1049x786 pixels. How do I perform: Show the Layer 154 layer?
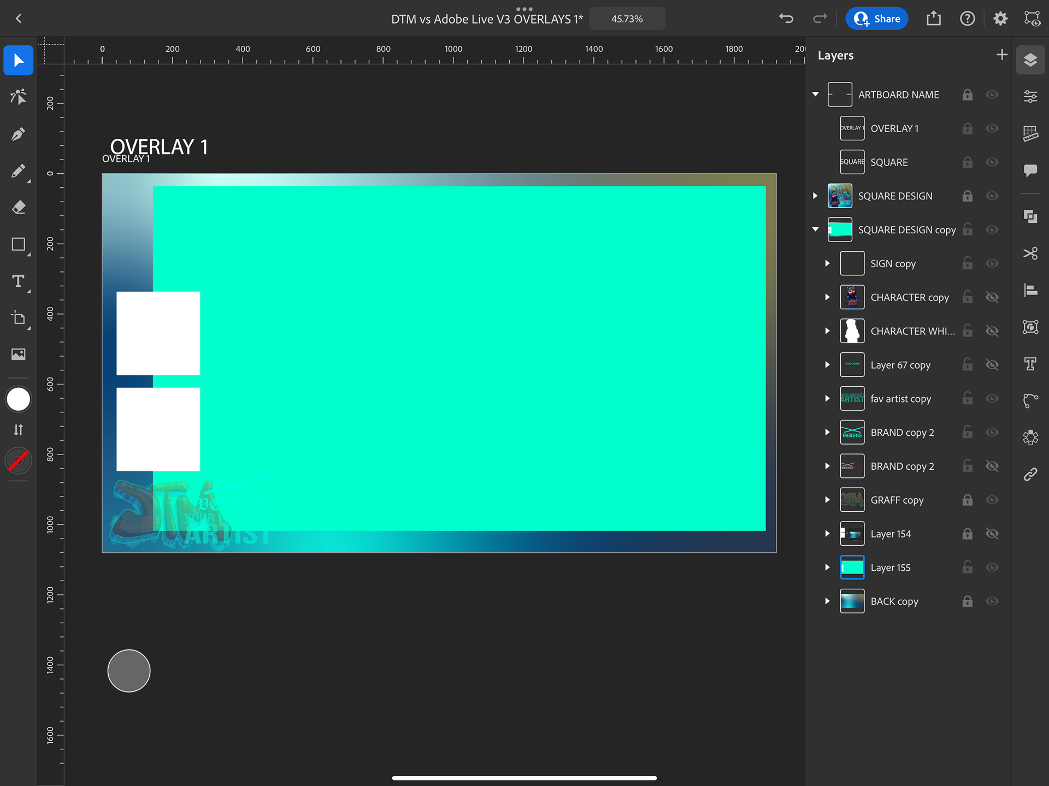[992, 534]
